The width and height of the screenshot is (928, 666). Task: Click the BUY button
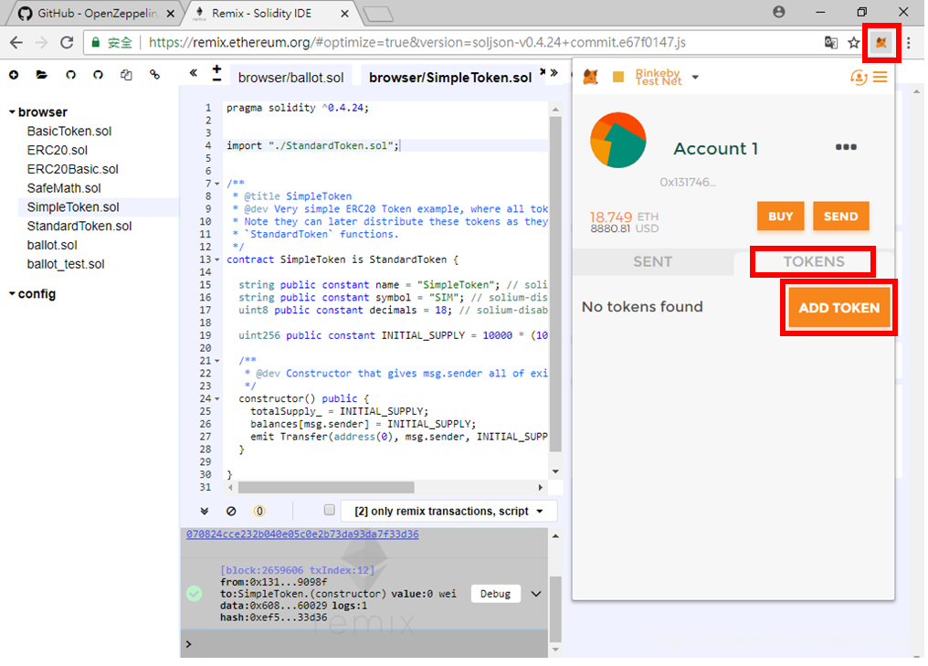pos(781,217)
